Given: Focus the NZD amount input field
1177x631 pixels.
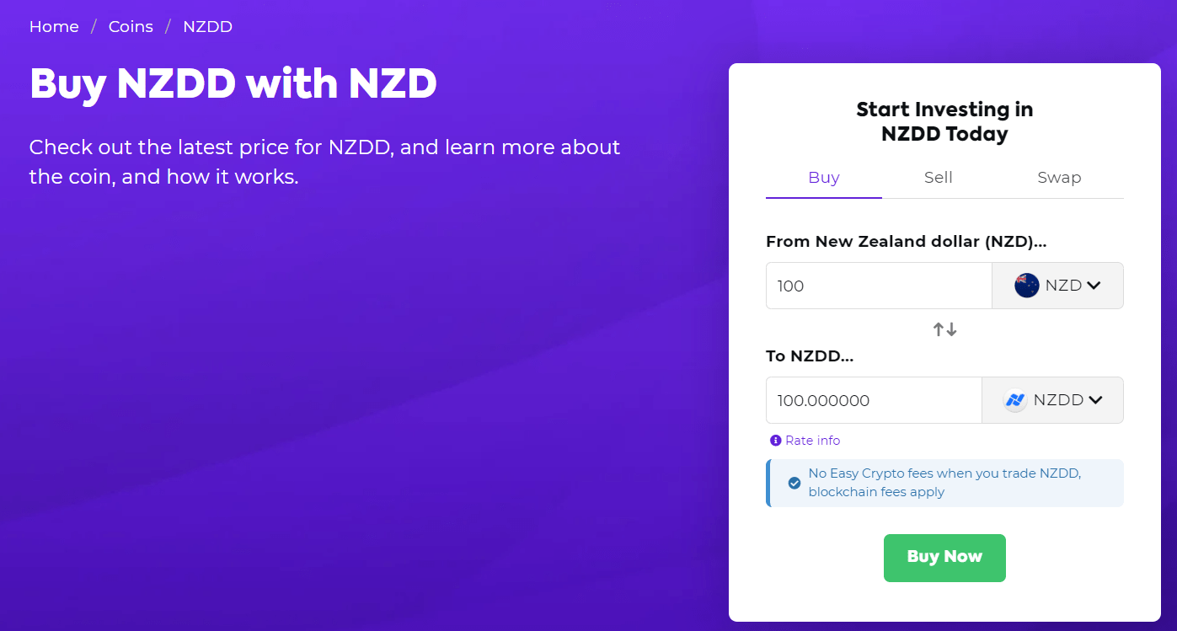Looking at the screenshot, I should point(878,286).
